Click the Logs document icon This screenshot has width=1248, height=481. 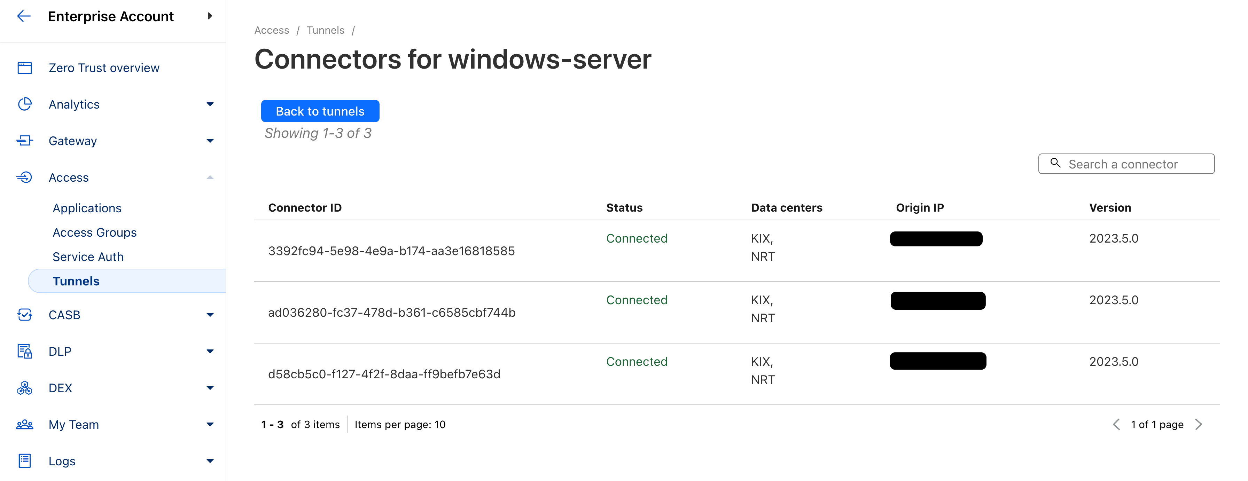[x=24, y=461]
